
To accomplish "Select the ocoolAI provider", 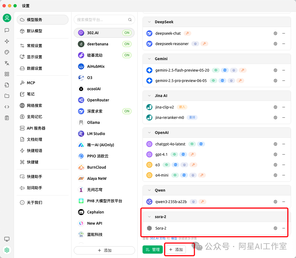I will (104, 89).
